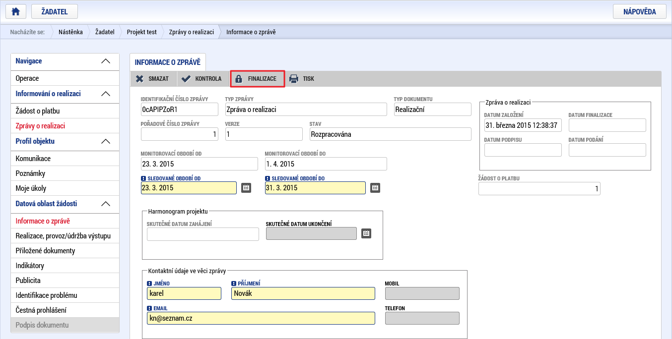Image resolution: width=672 pixels, height=339 pixels.
Task: Open Indikátory in the sidebar
Action: tap(65, 266)
